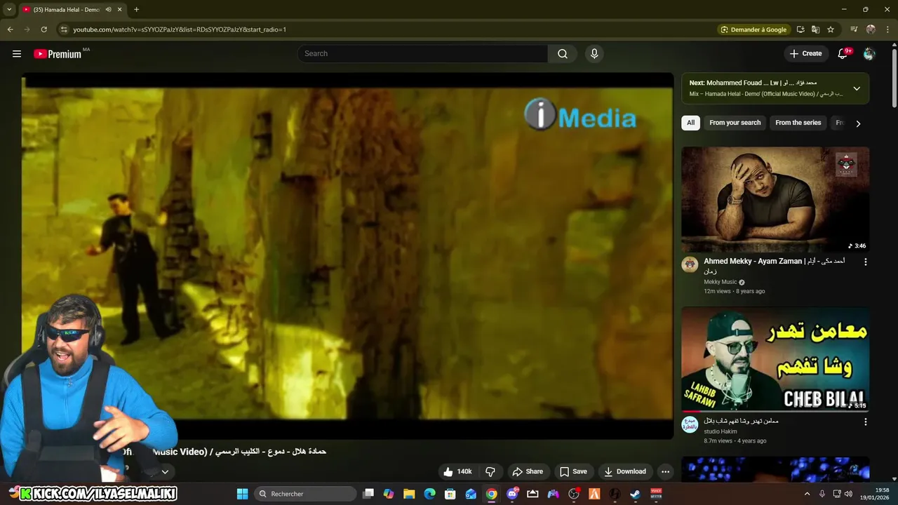The image size is (898, 505).
Task: Go back to the previous page
Action: (10, 29)
